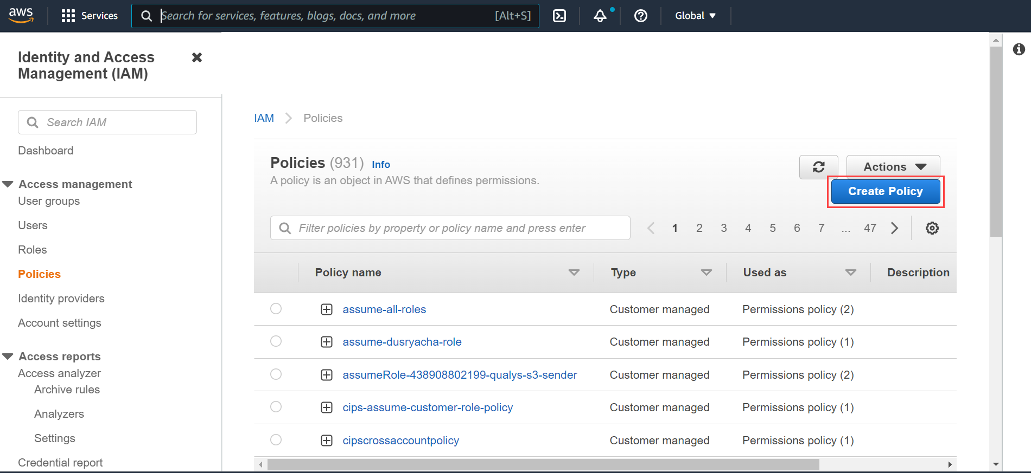Viewport: 1031px width, 473px height.
Task: Go to page 5 of policies
Action: click(x=773, y=228)
